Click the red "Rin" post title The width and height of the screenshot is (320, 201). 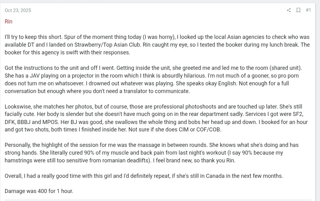coord(8,22)
